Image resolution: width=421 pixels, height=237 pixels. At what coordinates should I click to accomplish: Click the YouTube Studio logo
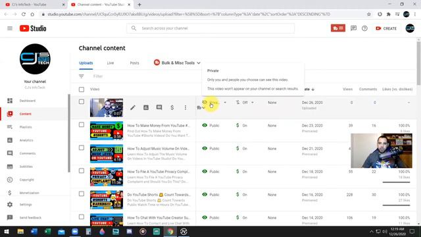point(33,28)
